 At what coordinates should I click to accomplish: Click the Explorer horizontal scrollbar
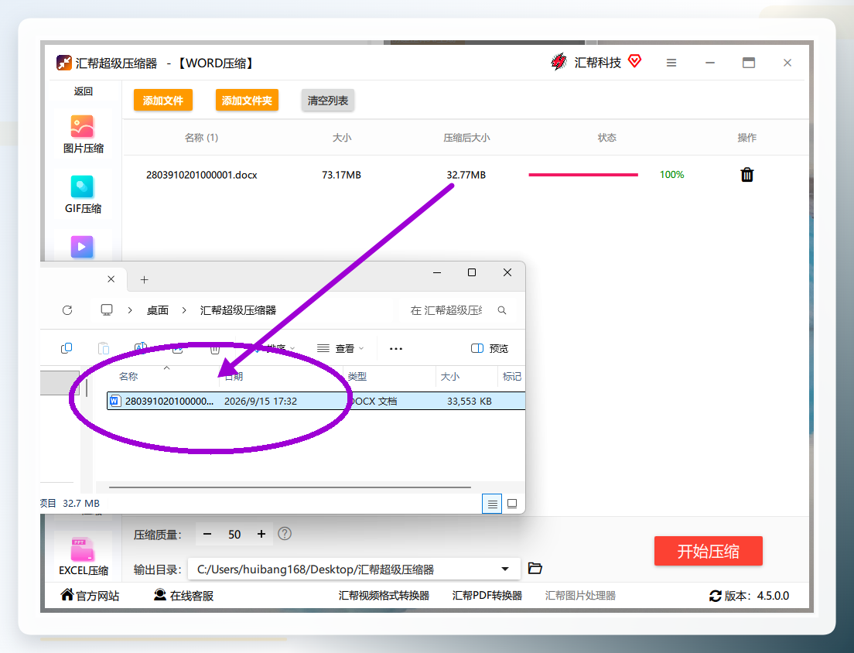point(290,487)
